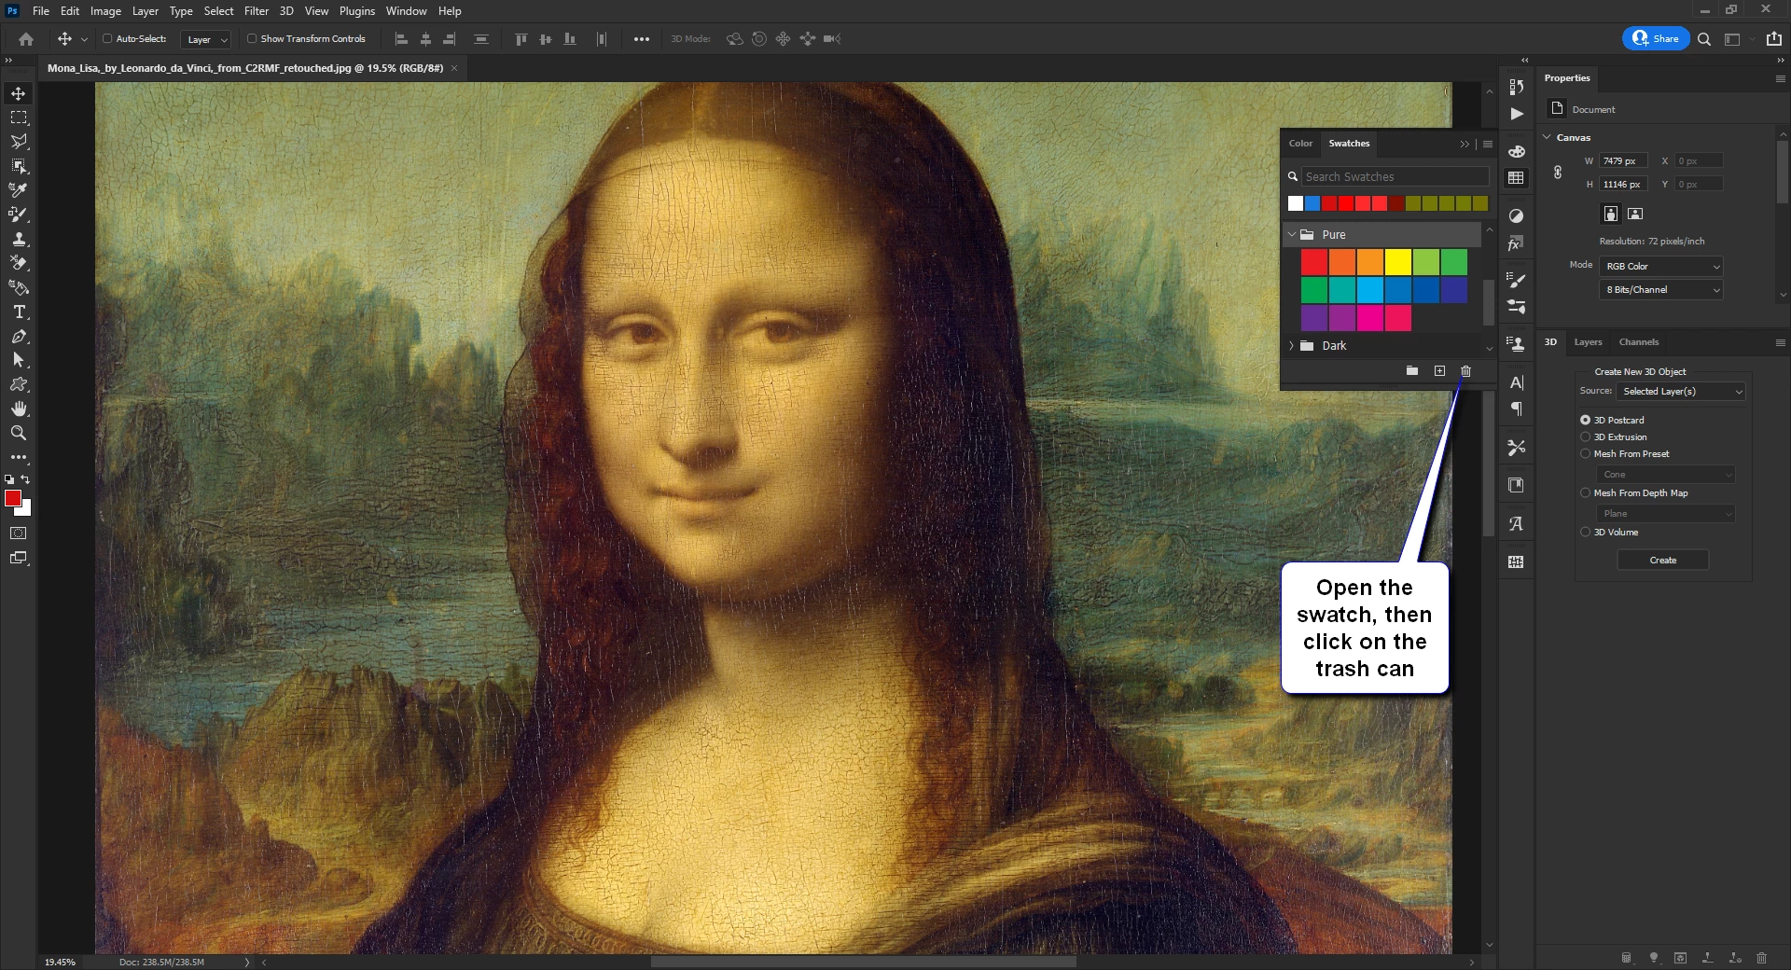The height and width of the screenshot is (970, 1791).
Task: Enable Show Transform Controls checkbox
Action: [252, 39]
